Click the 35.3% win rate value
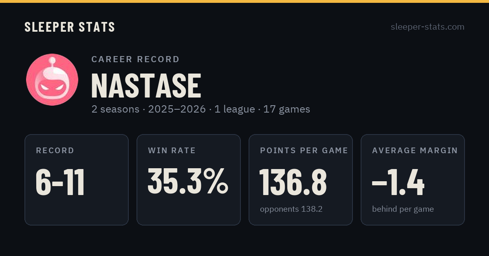Screen dimensions: 489x256 [x=188, y=181]
